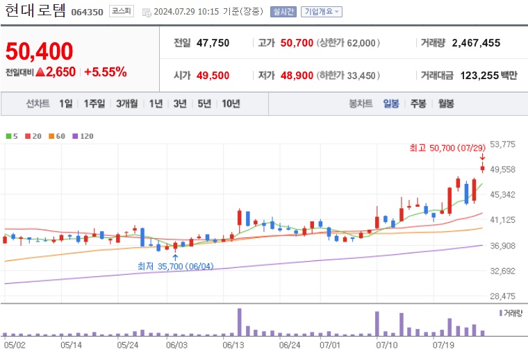Image resolution: width=528 pixels, height=354 pixels.
Task: Switch to the 일봉 candle chart
Action: click(x=391, y=103)
